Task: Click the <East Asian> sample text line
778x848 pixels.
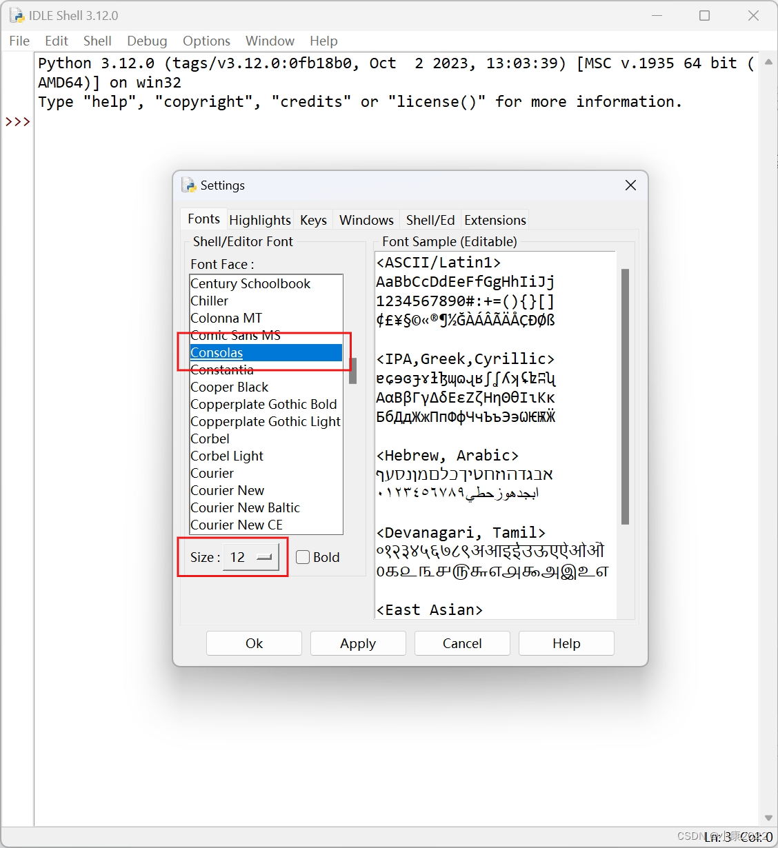Action: click(x=429, y=610)
